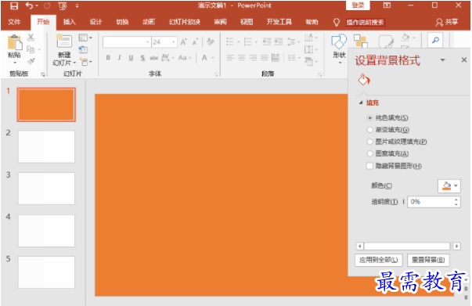Select slide 4 thumbnail

[46, 231]
